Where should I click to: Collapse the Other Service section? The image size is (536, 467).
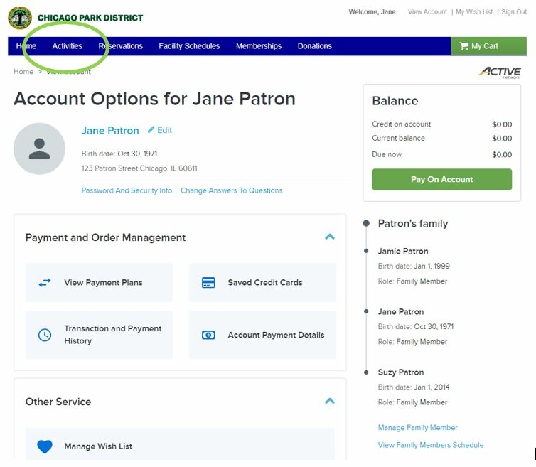[x=330, y=401]
